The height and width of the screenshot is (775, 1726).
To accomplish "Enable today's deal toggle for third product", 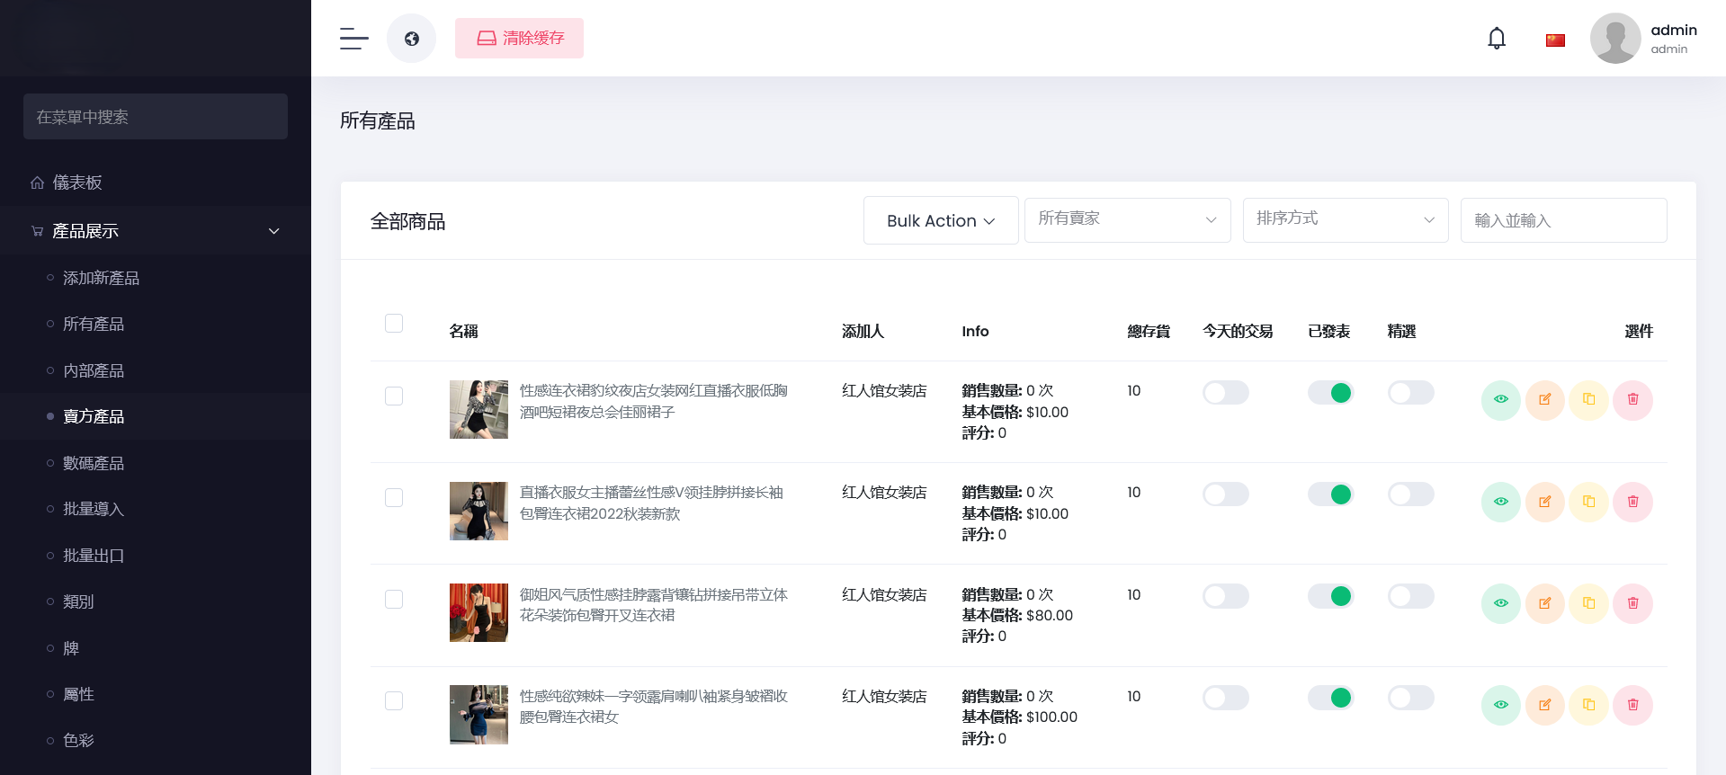I will click(x=1225, y=596).
